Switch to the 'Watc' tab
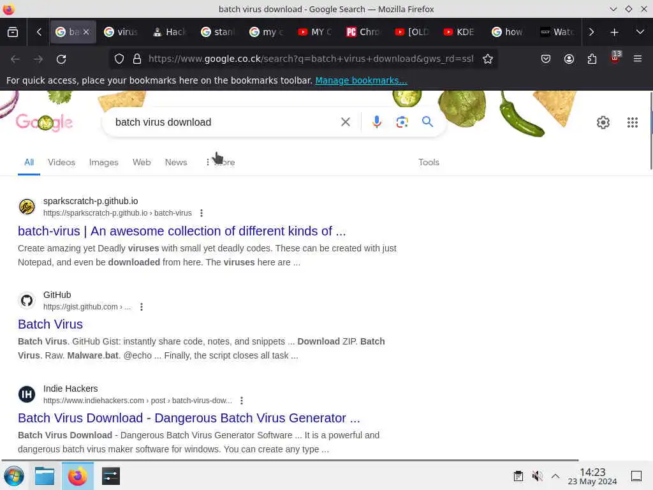653x490 pixels. 557,32
